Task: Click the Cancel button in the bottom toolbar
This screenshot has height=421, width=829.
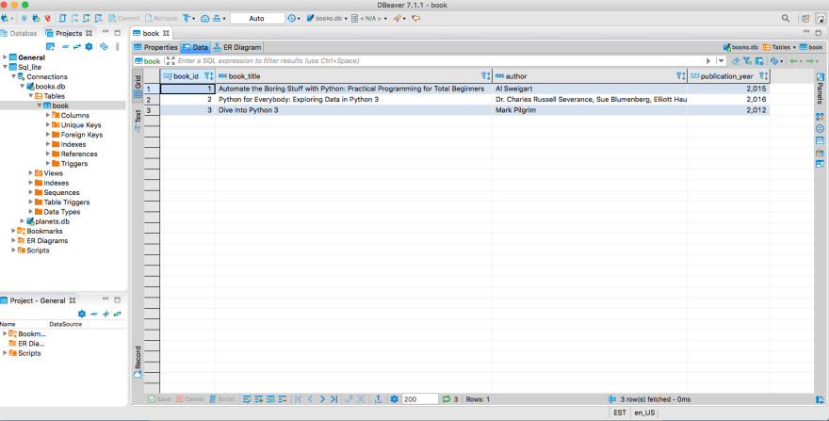Action: pos(189,399)
